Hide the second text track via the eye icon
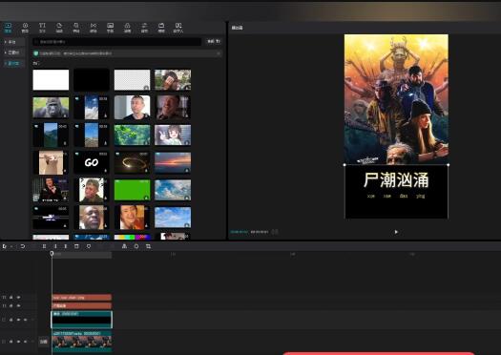 tap(18, 305)
